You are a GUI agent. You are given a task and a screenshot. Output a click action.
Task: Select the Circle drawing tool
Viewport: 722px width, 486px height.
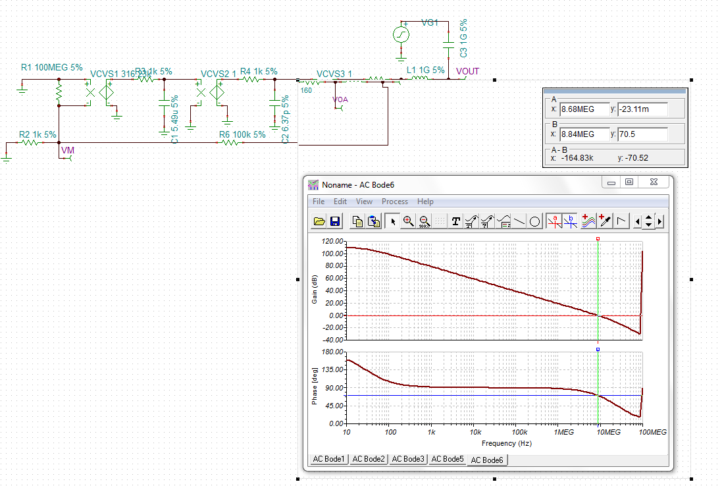(x=535, y=221)
